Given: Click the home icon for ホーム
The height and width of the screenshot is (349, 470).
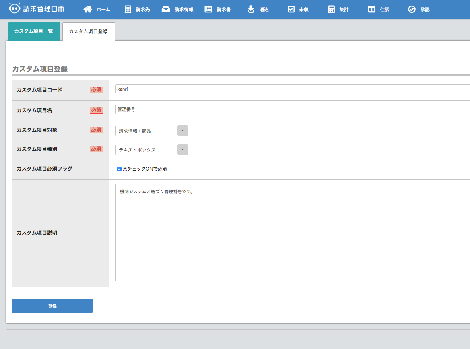Looking at the screenshot, I should [88, 9].
